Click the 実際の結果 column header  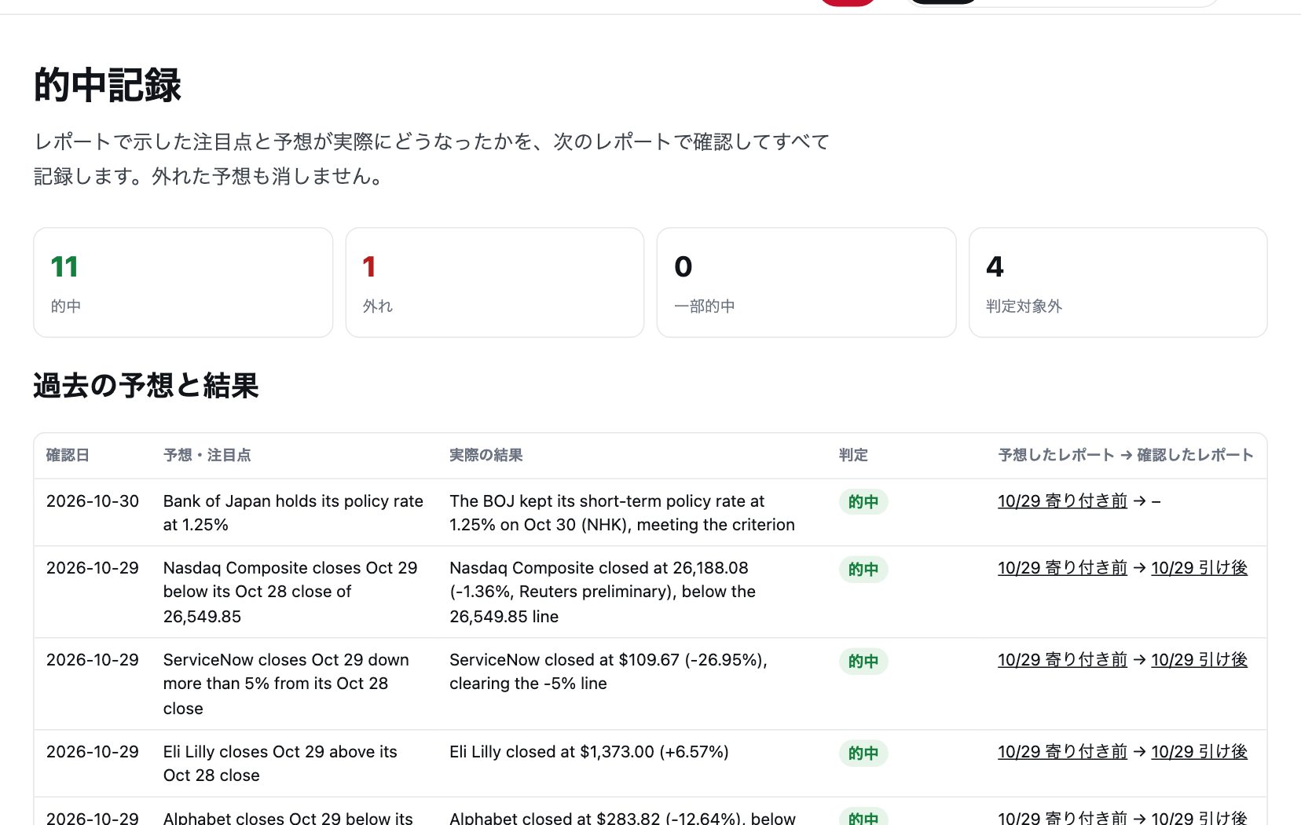coord(486,455)
